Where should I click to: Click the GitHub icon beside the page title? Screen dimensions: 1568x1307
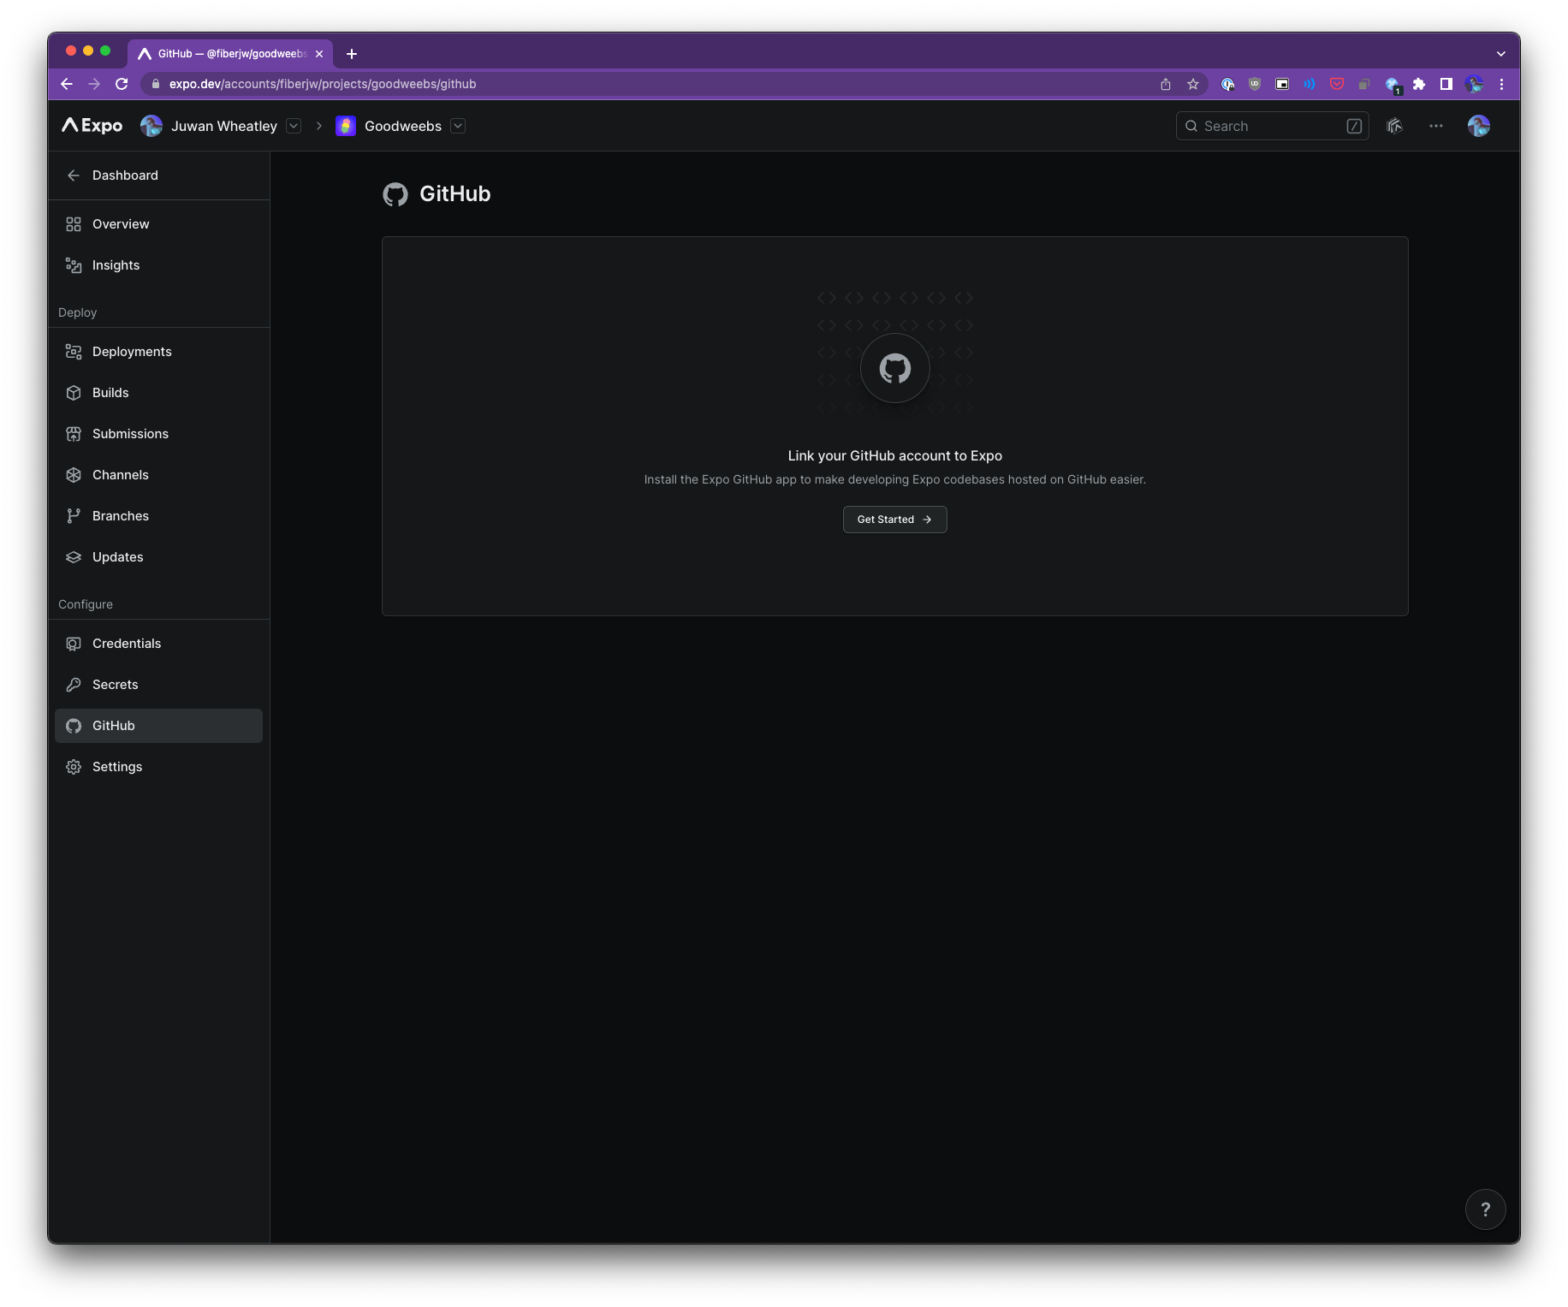point(395,194)
